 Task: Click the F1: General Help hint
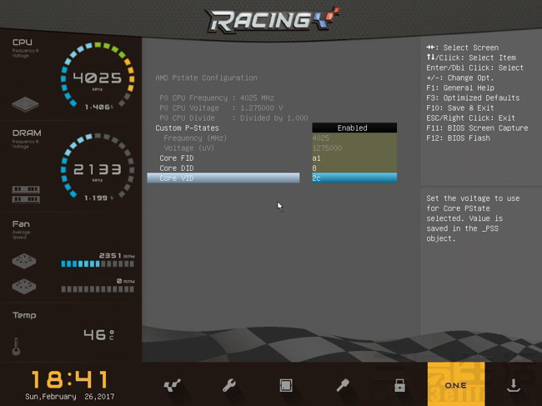coord(460,88)
